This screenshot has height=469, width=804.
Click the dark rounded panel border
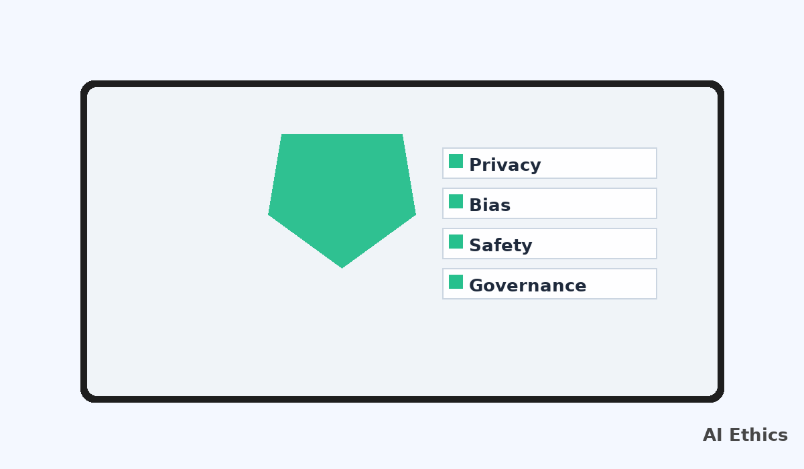402,84
